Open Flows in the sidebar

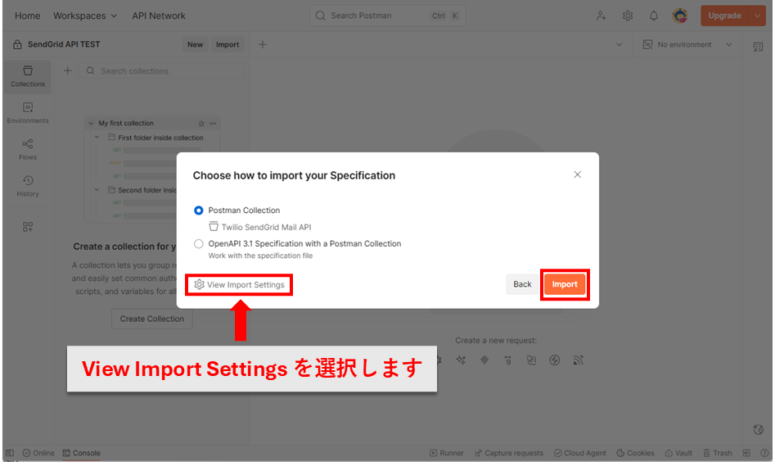coord(28,149)
